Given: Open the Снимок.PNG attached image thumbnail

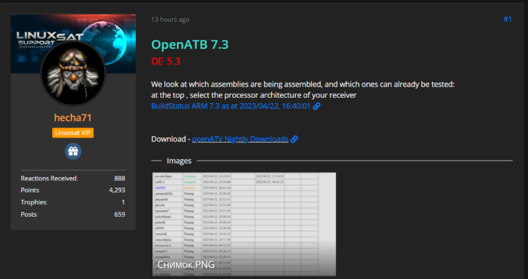Looking at the screenshot, I should [244, 224].
